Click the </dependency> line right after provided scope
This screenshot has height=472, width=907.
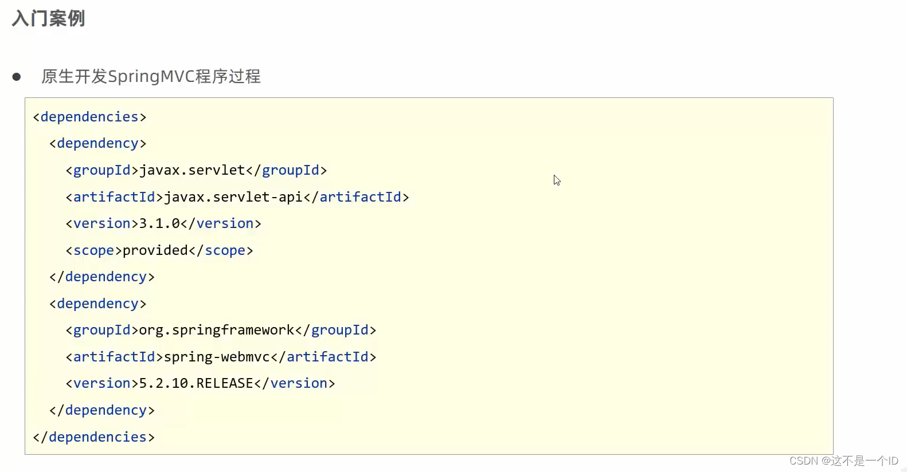point(102,277)
